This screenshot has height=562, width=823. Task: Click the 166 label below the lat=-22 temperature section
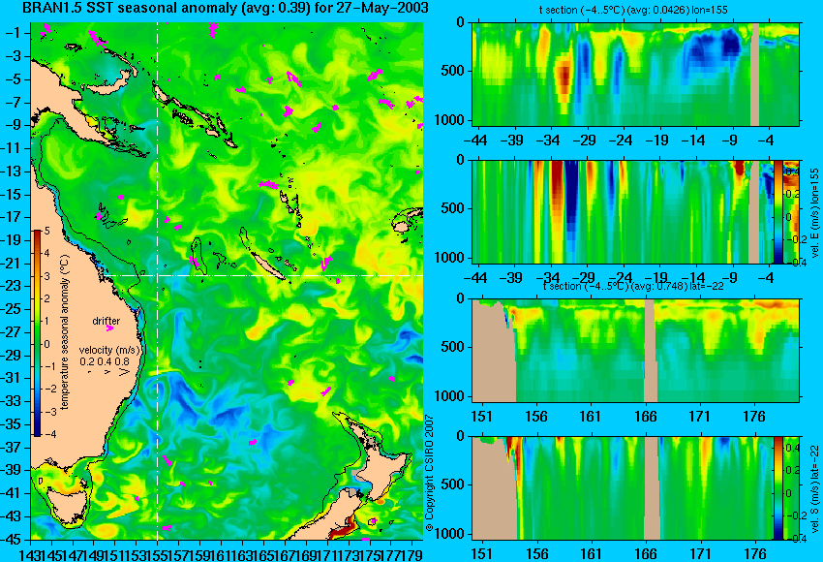pyautogui.click(x=646, y=417)
